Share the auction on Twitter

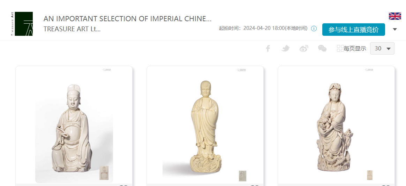[285, 48]
